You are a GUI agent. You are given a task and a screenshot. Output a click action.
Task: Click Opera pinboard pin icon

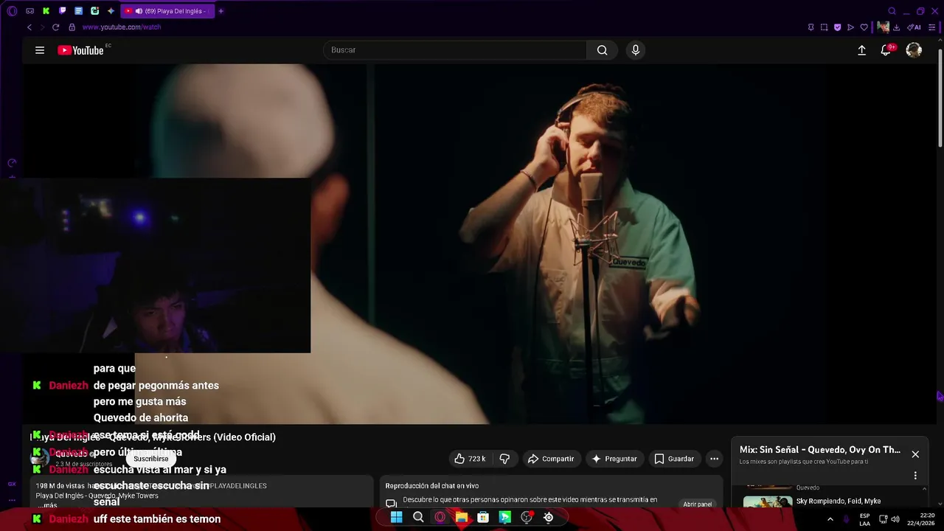coord(811,27)
